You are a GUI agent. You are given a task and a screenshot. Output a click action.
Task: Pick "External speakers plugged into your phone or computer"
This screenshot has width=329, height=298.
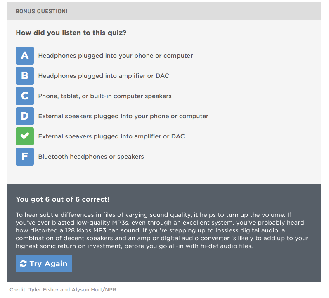[123, 116]
